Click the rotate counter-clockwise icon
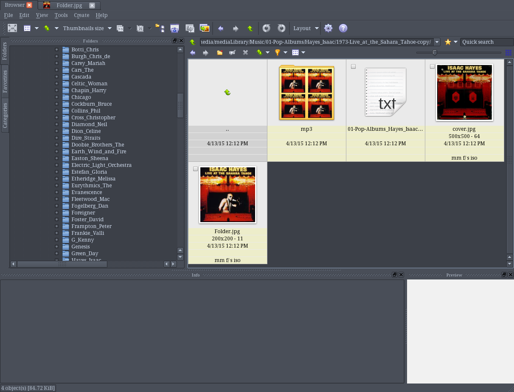Image resolution: width=514 pixels, height=392 pixels. [x=266, y=28]
